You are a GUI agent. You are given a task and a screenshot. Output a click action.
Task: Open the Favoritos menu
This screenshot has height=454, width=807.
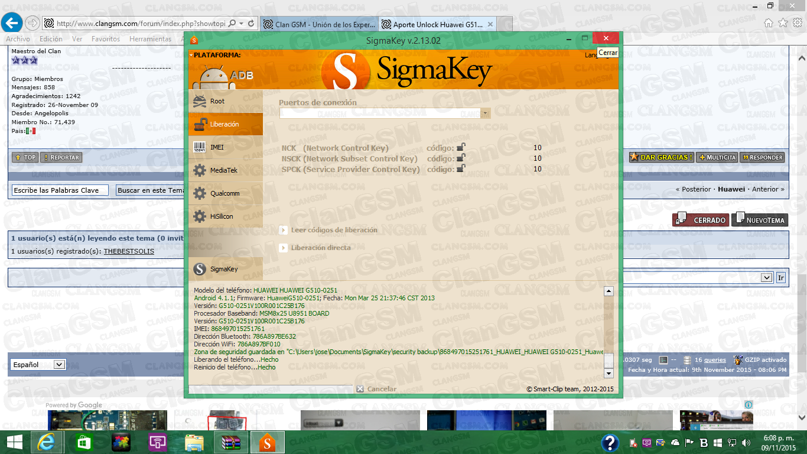coord(105,39)
